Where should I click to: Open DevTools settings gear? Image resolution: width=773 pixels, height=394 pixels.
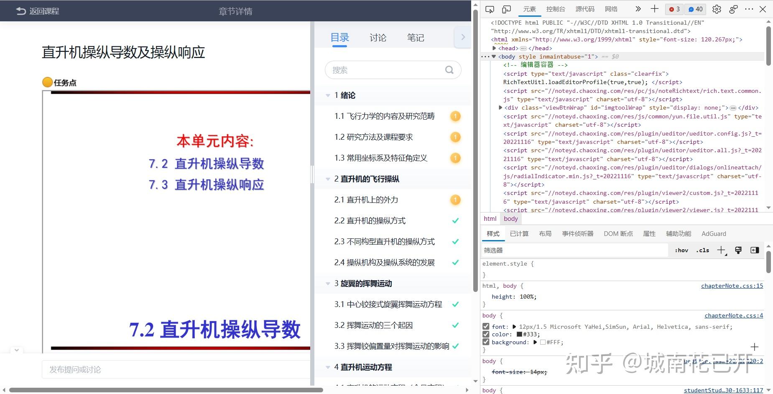717,9
